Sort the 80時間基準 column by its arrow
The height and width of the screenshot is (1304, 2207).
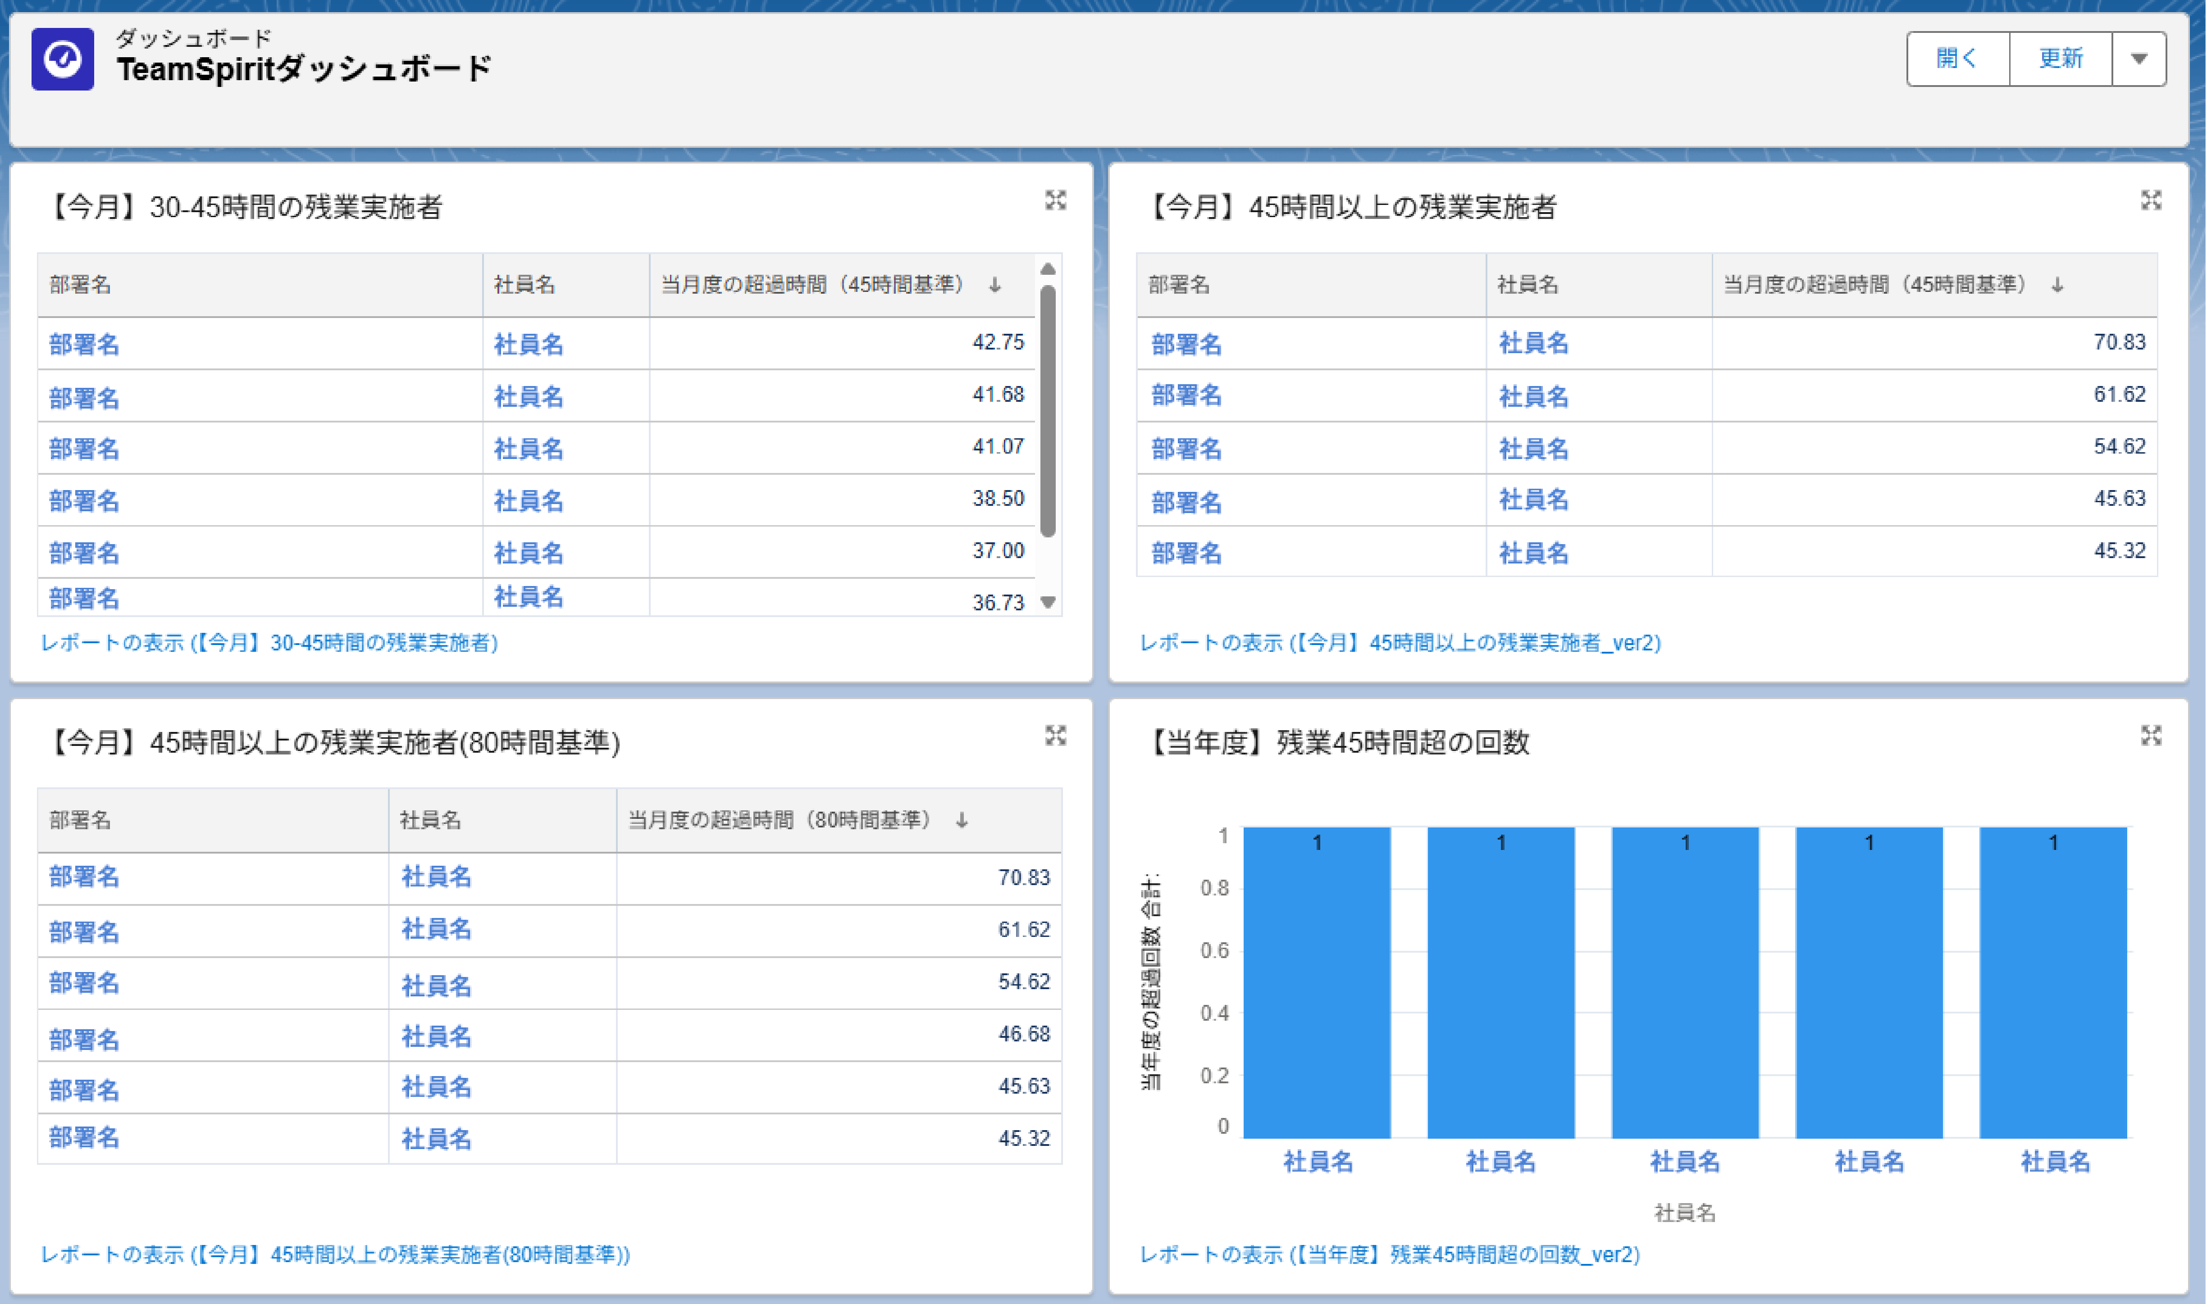(962, 820)
